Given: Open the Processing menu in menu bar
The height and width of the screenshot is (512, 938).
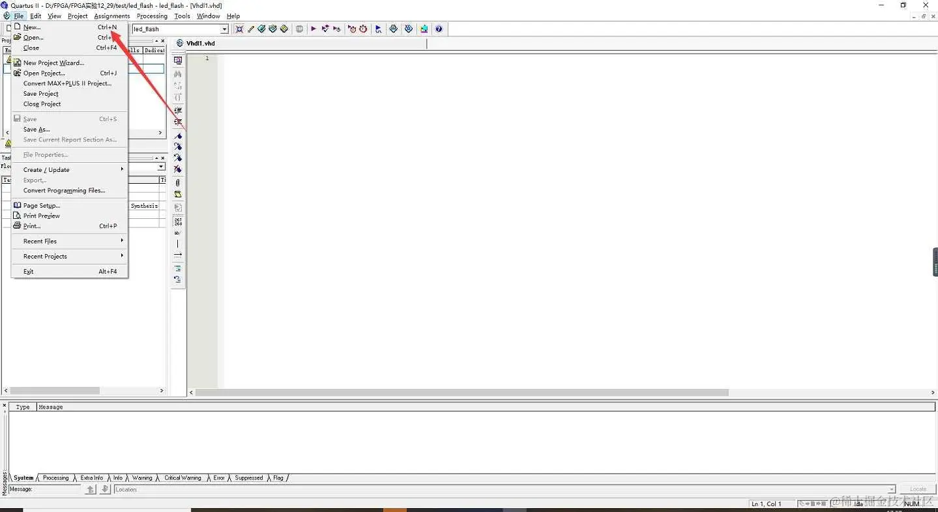Looking at the screenshot, I should 152,16.
